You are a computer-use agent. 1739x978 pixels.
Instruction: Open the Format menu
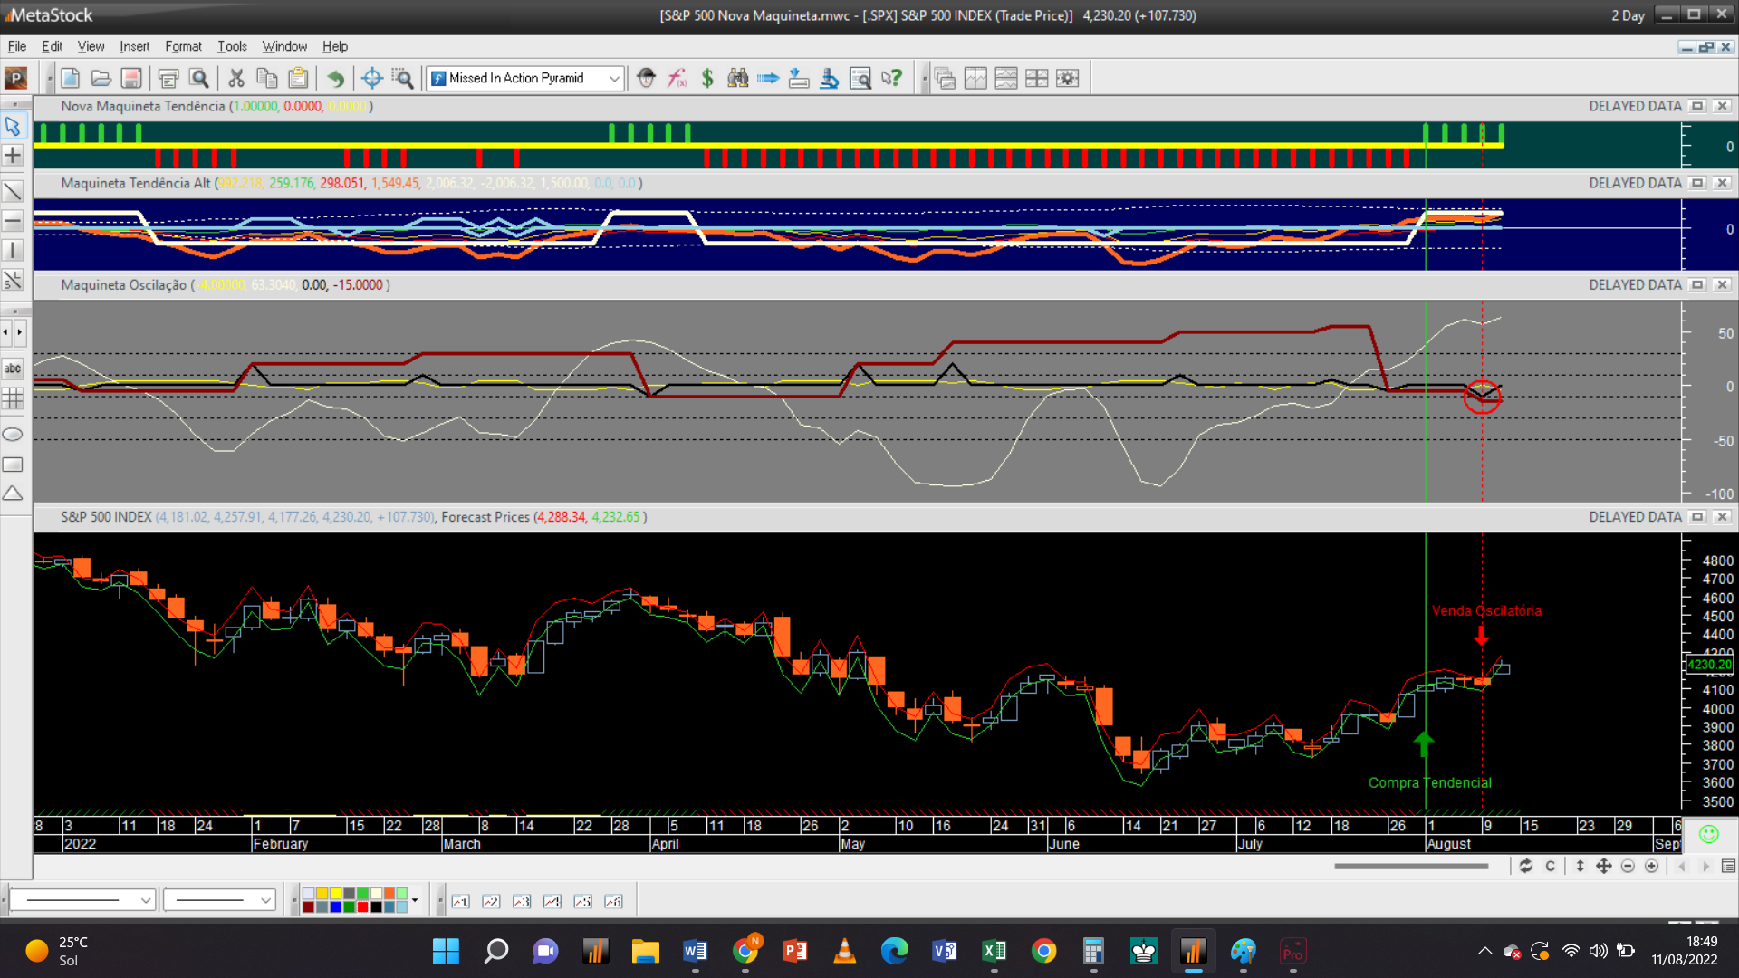[x=183, y=46]
